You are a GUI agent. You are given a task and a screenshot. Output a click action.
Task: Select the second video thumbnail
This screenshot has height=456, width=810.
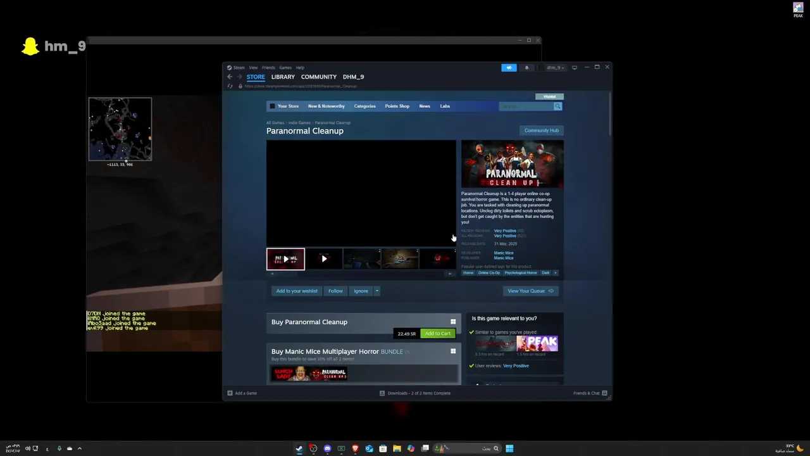click(323, 259)
